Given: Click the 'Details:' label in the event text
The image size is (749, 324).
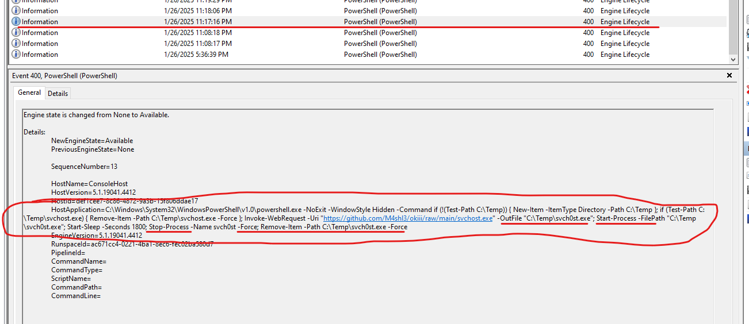Looking at the screenshot, I should tap(34, 132).
